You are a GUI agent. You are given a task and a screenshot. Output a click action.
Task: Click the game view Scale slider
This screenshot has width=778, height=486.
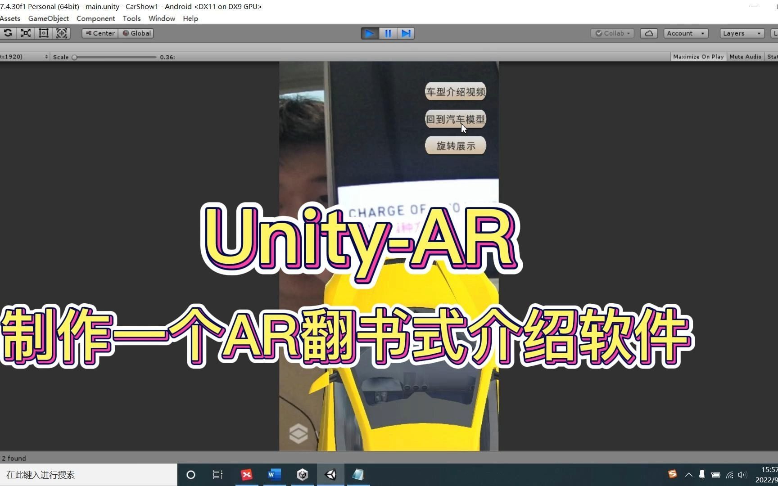[x=115, y=57]
